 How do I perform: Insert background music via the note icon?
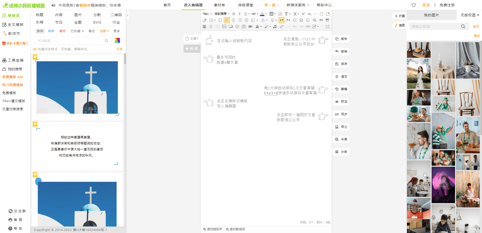275,27
